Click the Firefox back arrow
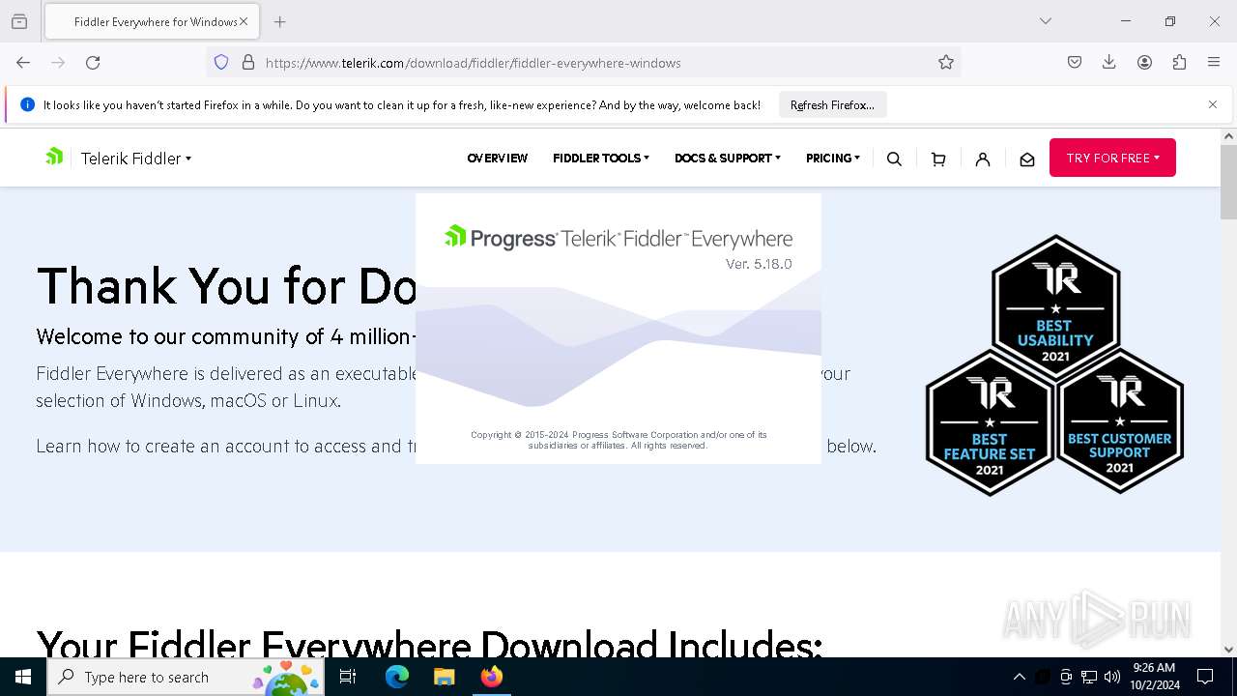The width and height of the screenshot is (1237, 696). (x=23, y=62)
